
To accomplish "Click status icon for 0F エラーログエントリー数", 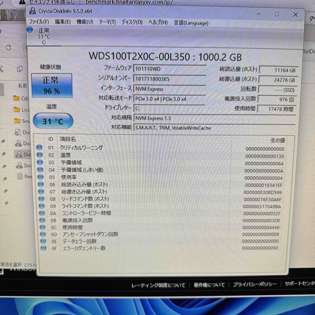I will 43,248.
